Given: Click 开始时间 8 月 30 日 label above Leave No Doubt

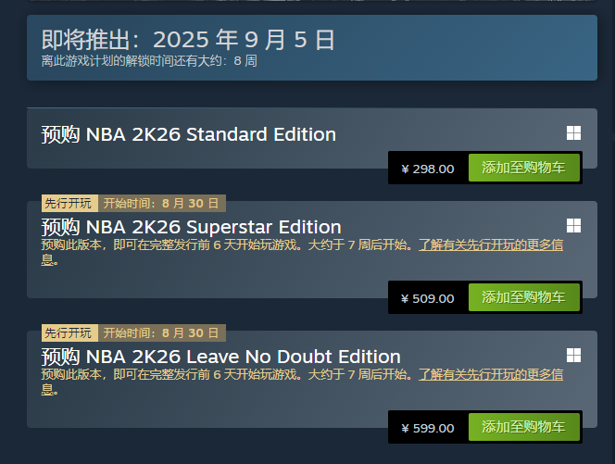Looking at the screenshot, I should [161, 332].
